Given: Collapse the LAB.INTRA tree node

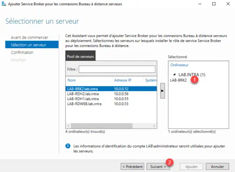Looking at the screenshot, I should (x=174, y=74).
